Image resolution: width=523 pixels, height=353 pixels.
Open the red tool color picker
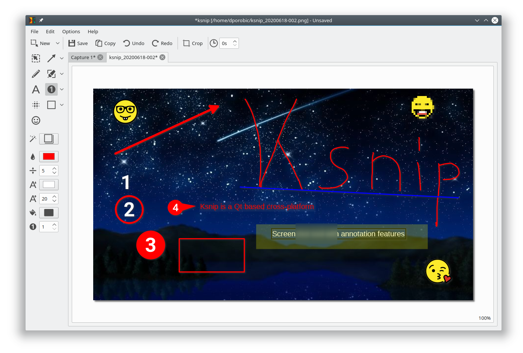point(49,157)
